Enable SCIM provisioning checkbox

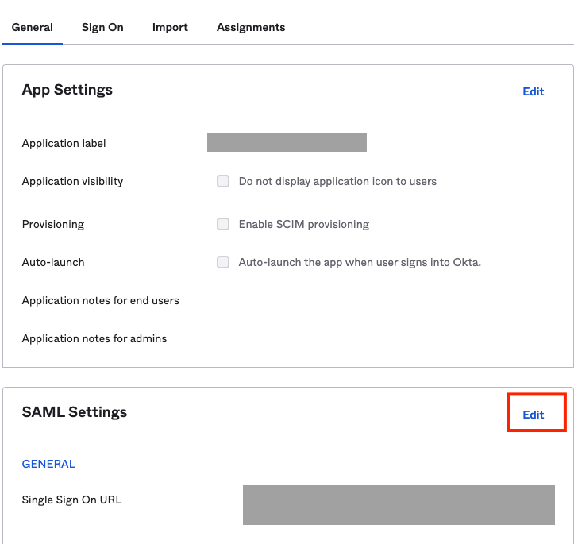[x=223, y=224]
